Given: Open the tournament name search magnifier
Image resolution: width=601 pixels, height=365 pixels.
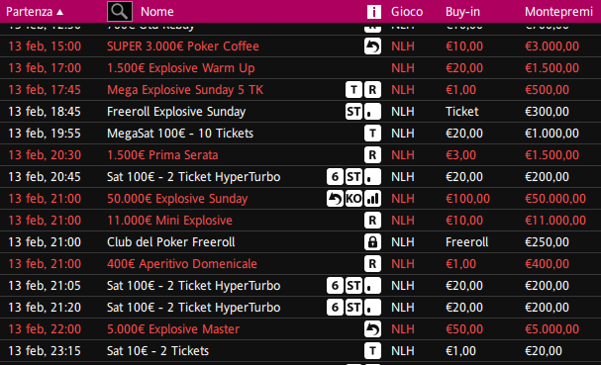Looking at the screenshot, I should coord(120,12).
